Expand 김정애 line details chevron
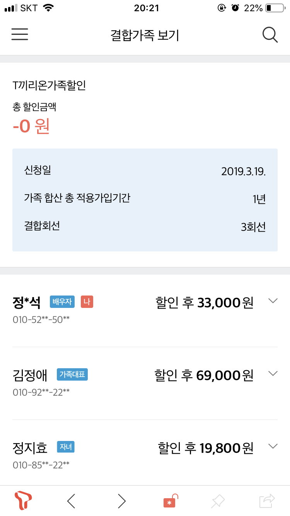 [273, 373]
